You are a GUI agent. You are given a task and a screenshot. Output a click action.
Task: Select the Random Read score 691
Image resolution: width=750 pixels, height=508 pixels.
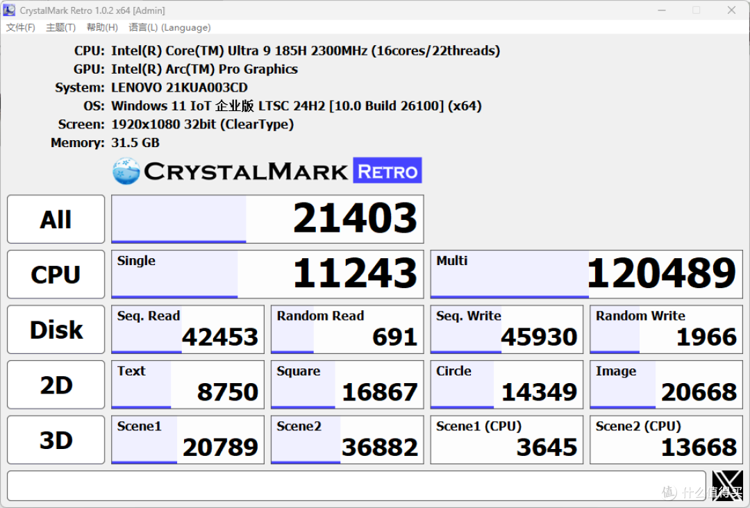pyautogui.click(x=347, y=330)
